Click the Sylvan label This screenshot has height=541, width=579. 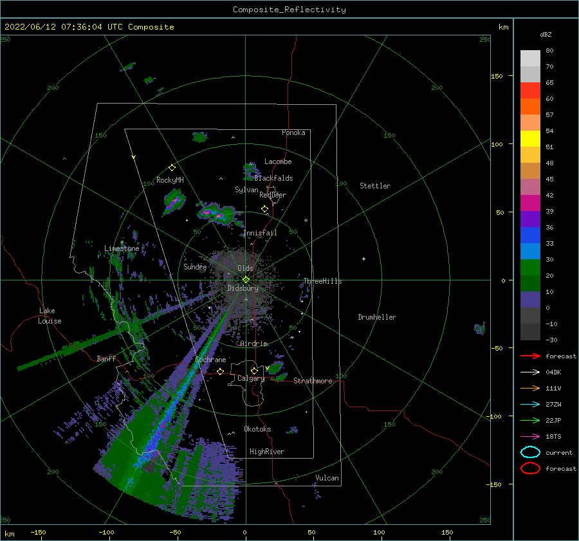(246, 190)
